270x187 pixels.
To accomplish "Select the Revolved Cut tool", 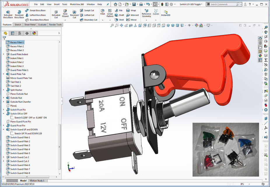I will pyautogui.click(x=74, y=14).
